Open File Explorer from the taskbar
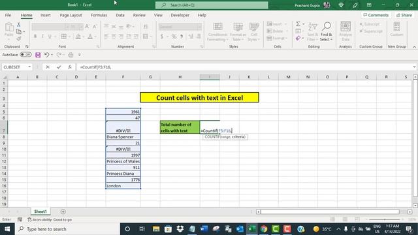This screenshot has height=235, width=418. click(x=156, y=229)
